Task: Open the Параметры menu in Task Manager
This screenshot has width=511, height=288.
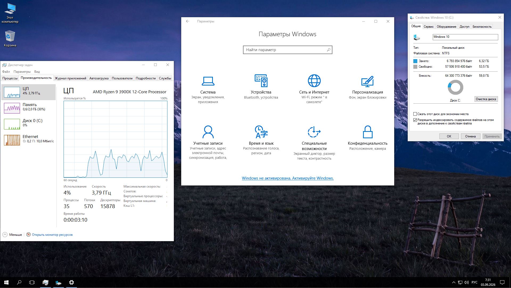Action: [22, 72]
